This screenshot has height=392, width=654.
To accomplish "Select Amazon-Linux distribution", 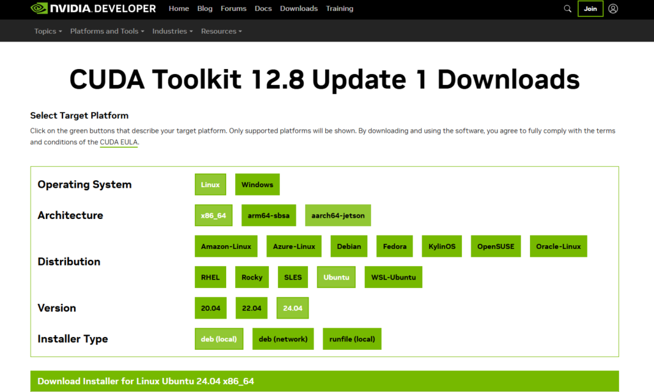I will point(226,246).
